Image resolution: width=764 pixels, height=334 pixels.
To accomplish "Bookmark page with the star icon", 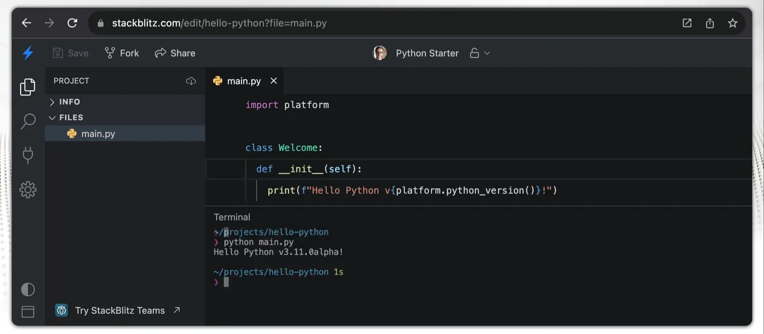I will point(732,23).
